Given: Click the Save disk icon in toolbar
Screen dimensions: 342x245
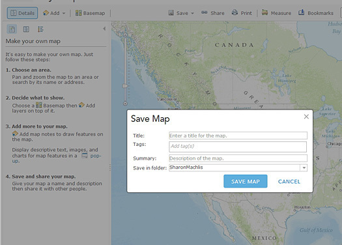Looking at the screenshot, I should 171,12.
